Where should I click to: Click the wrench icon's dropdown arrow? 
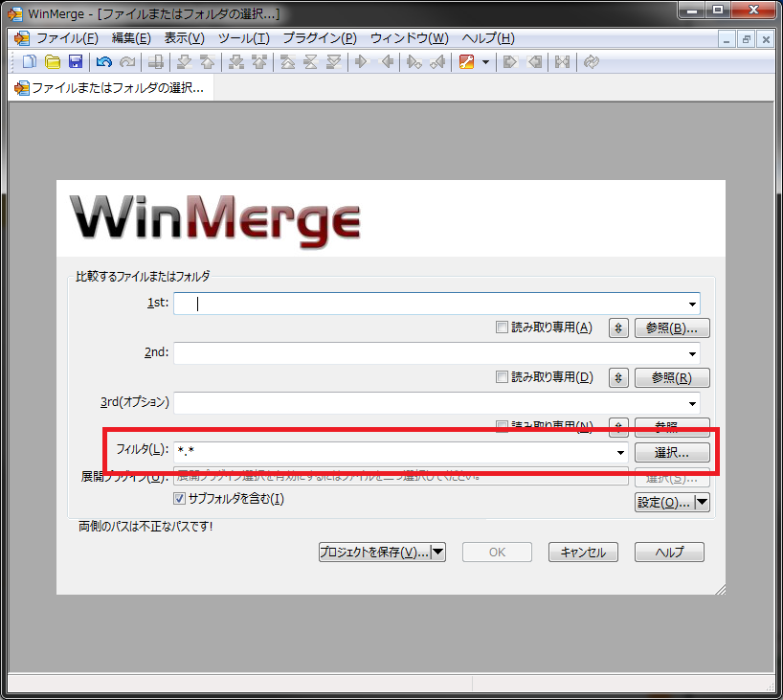coord(485,61)
